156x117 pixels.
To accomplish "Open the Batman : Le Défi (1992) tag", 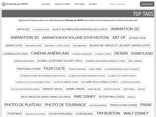I will (x=57, y=46).
